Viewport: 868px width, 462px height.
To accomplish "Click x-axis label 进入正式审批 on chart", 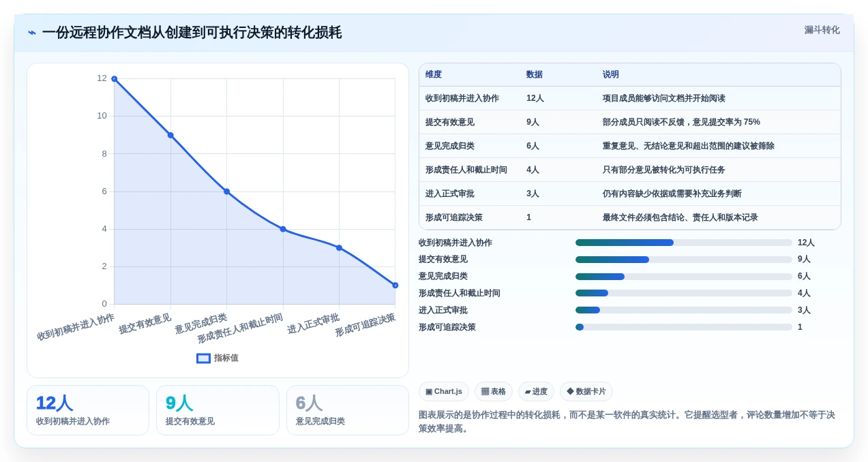I will (314, 324).
